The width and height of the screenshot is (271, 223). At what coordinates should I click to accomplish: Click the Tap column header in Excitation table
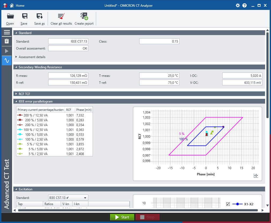point(29,204)
